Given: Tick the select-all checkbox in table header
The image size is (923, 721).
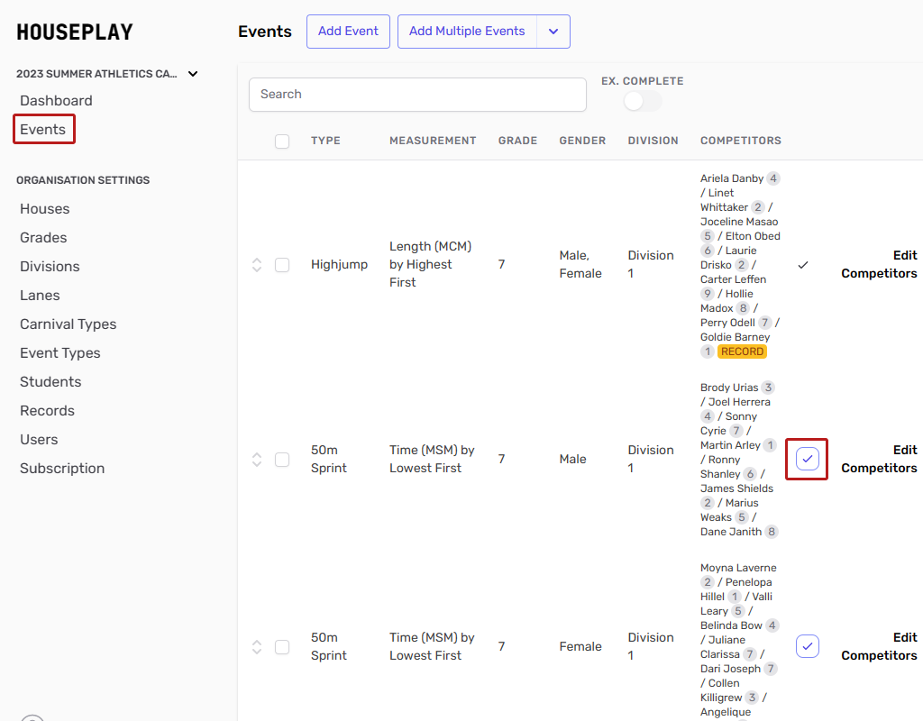Looking at the screenshot, I should point(282,141).
